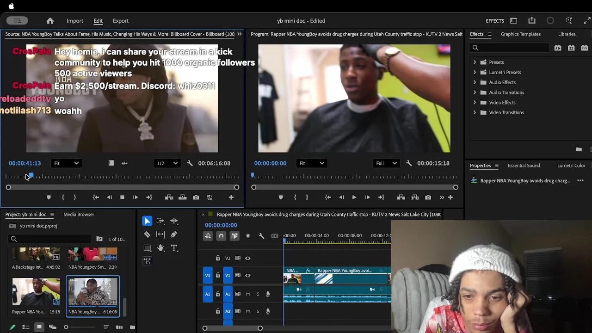Open timeline display settings wrench
The width and height of the screenshot is (592, 333).
(261, 236)
